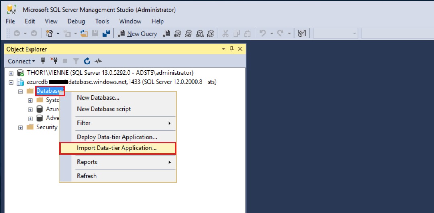Click the Activity Monitor pulse icon in Object Explorer
The width and height of the screenshot is (434, 213).
click(98, 61)
